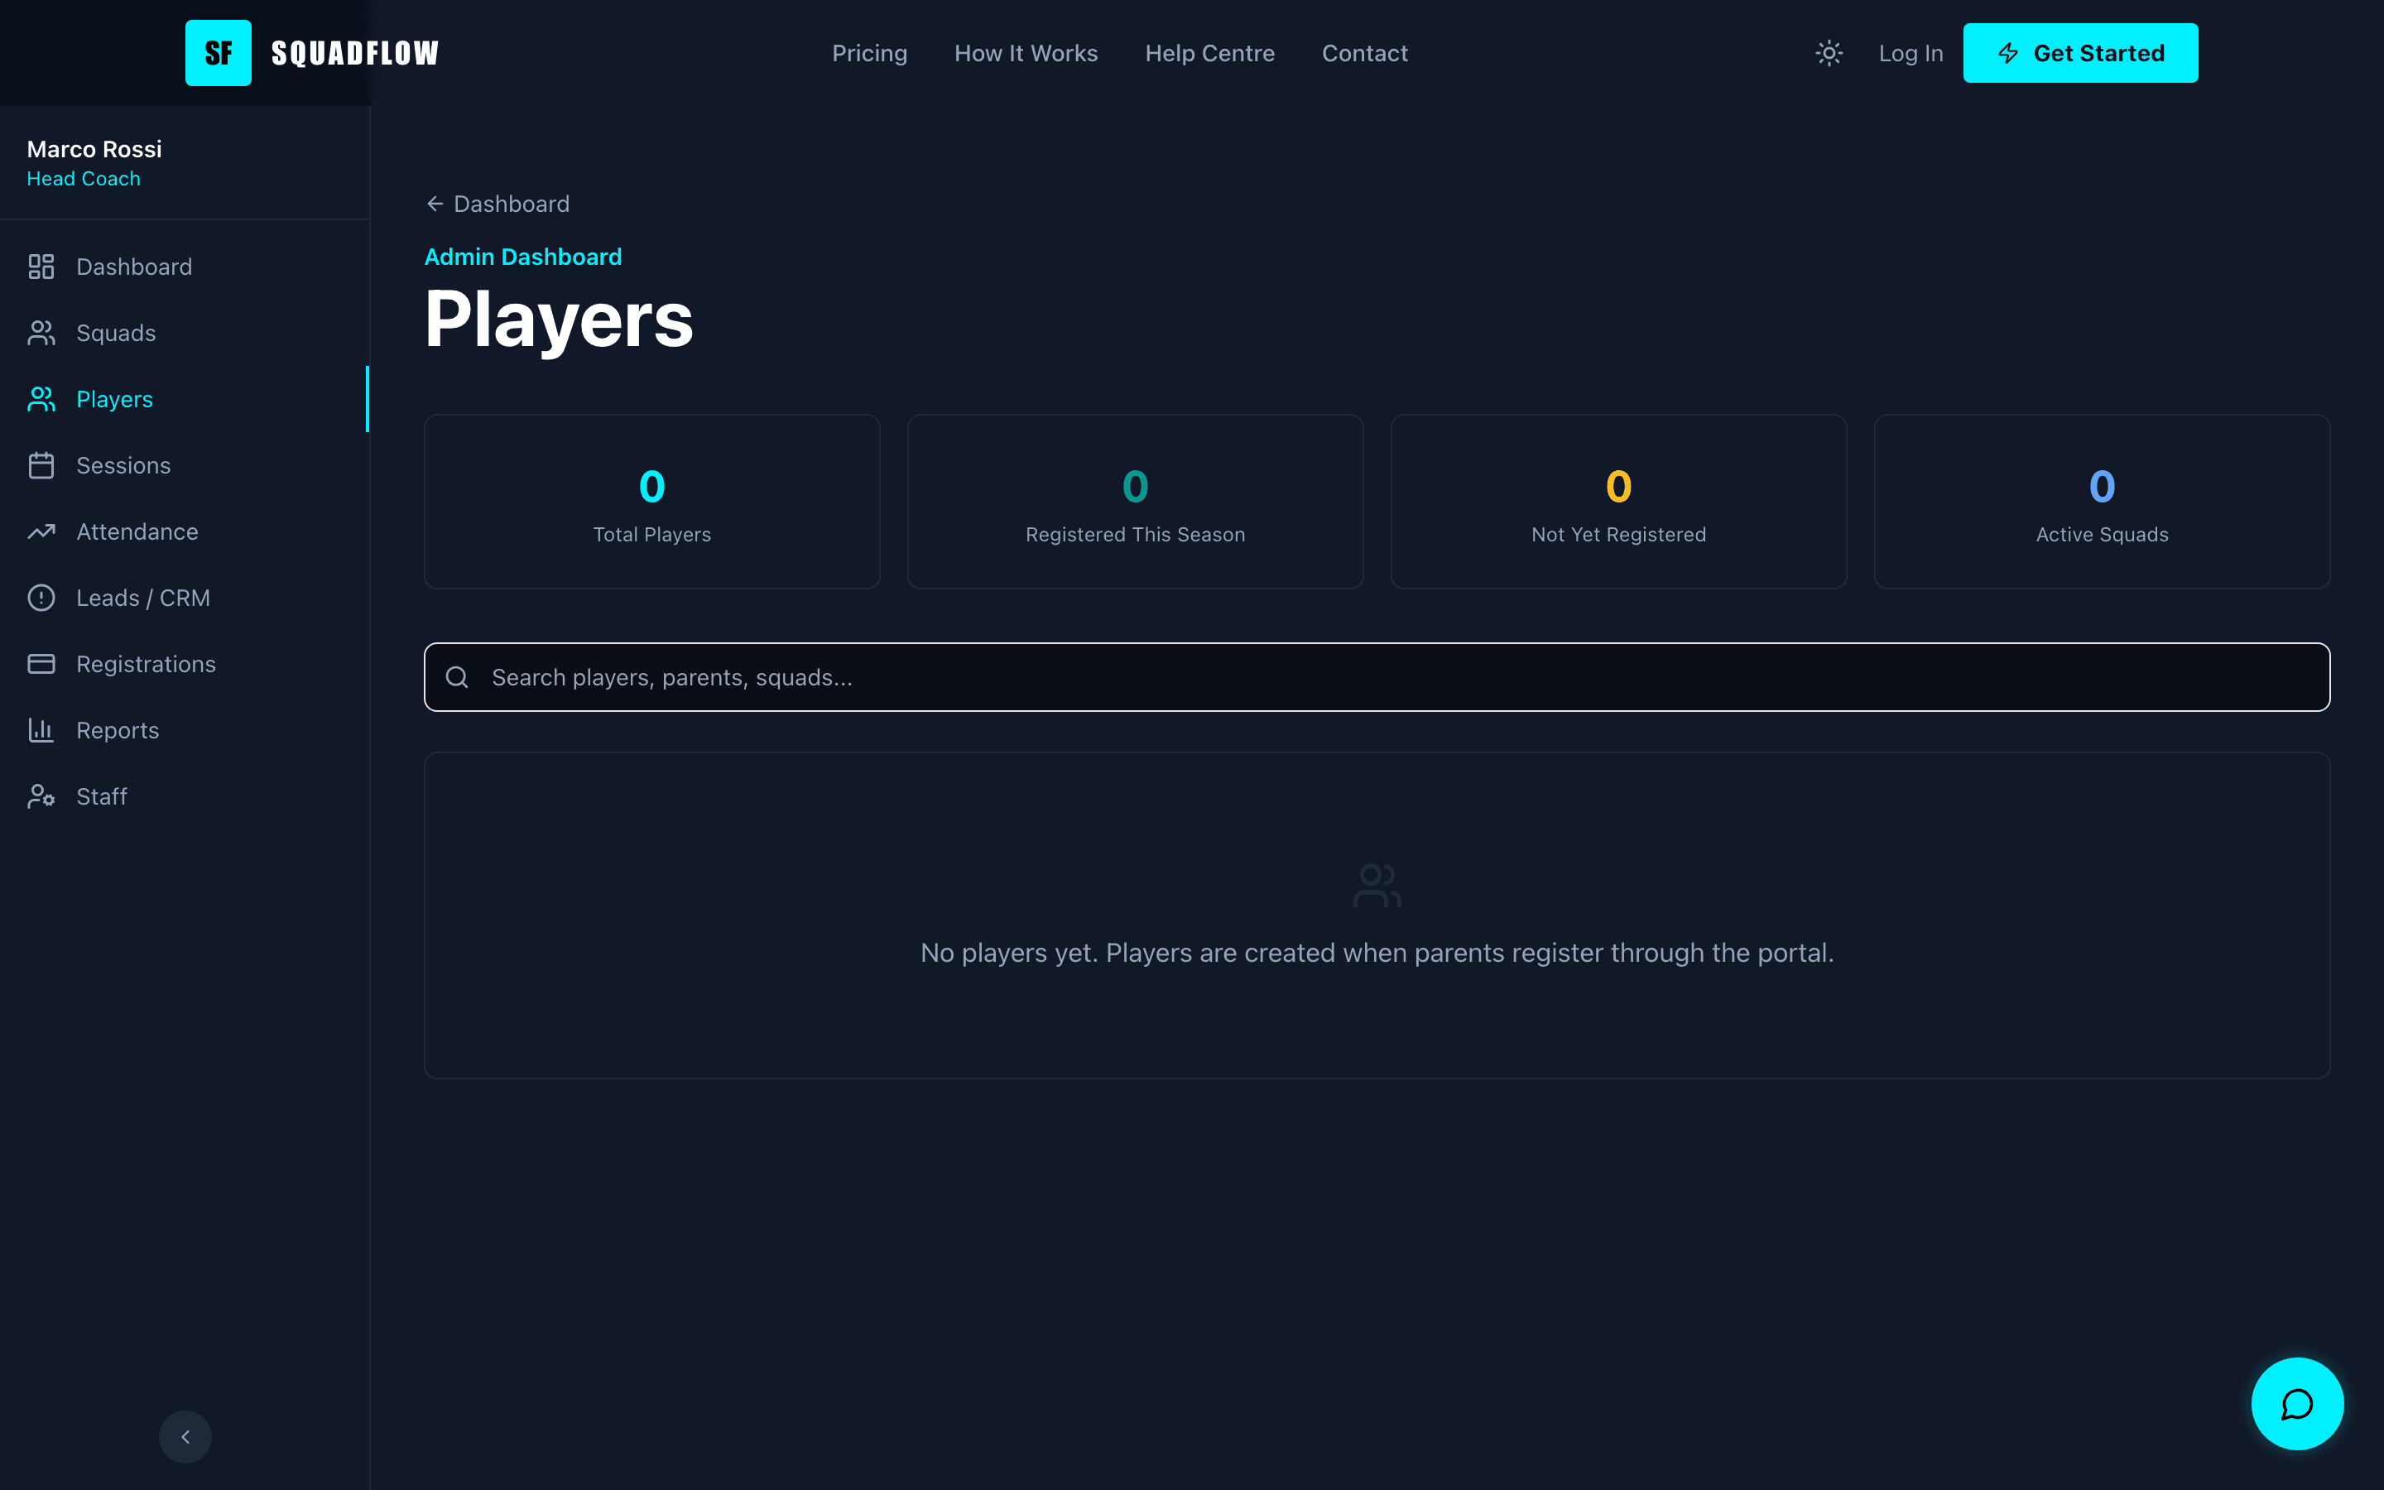Select the Registrations card icon
The height and width of the screenshot is (1490, 2384).
[42, 663]
